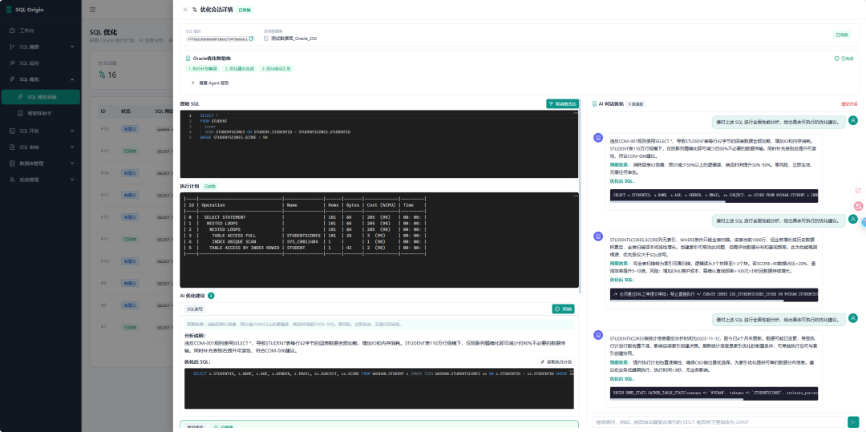Click the red 清空对话 link
This screenshot has width=866, height=432.
(x=849, y=103)
